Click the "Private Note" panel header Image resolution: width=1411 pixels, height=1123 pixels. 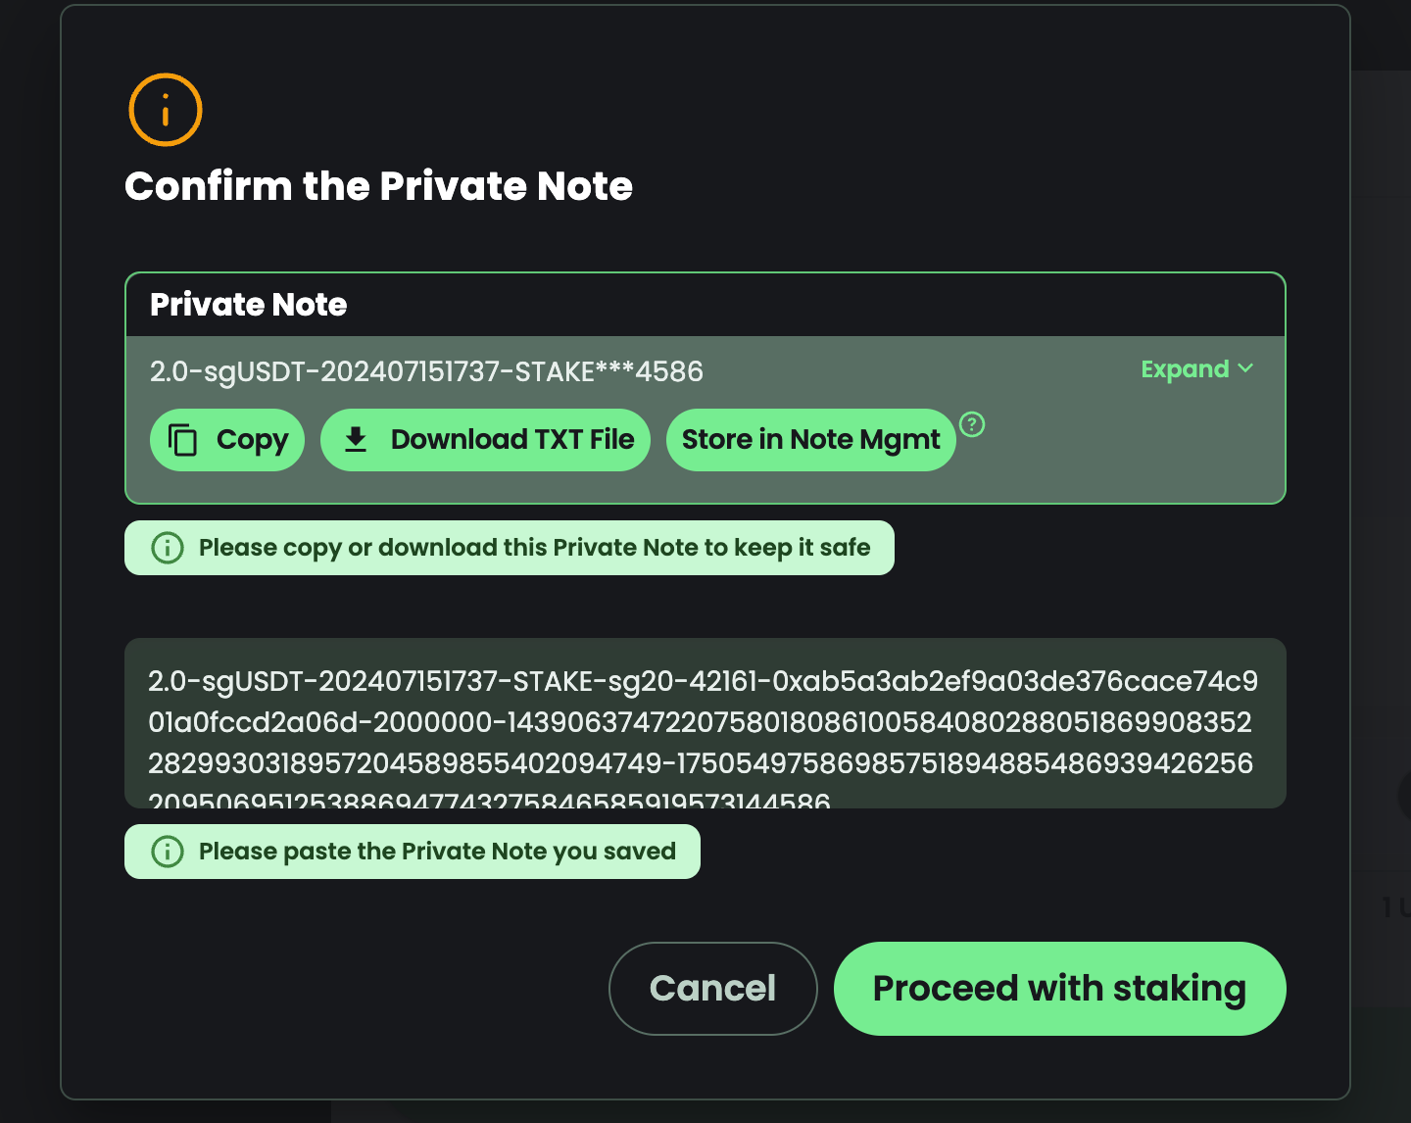click(248, 305)
